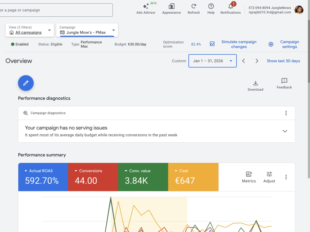
Task: Open Campaign diagnostics more options menu
Action: coord(286,113)
